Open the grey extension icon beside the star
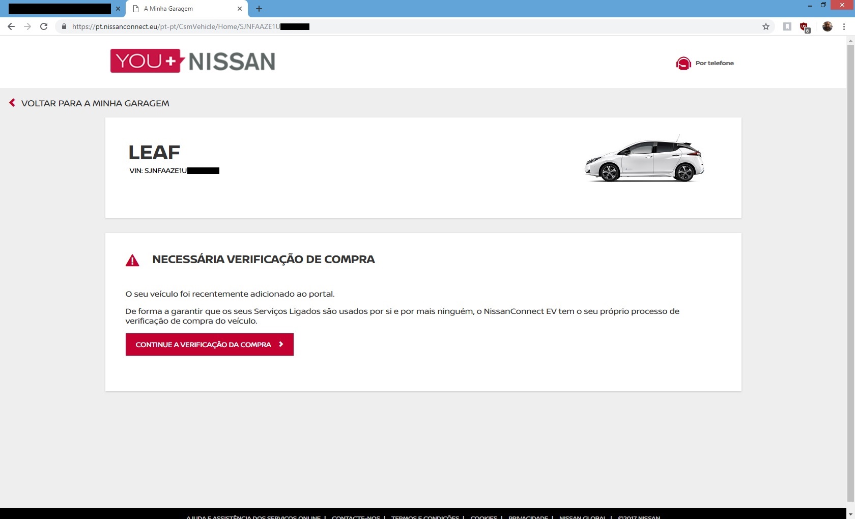This screenshot has width=855, height=519. [787, 26]
